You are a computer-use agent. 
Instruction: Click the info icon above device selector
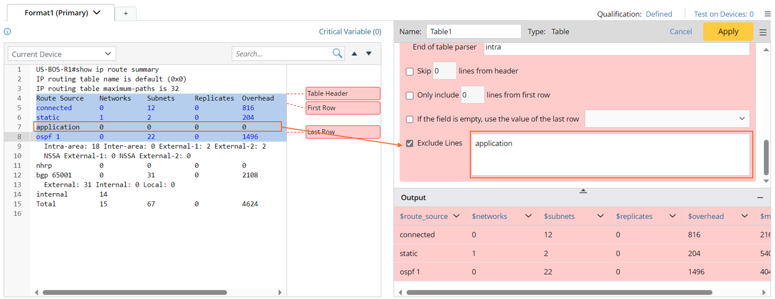point(7,32)
